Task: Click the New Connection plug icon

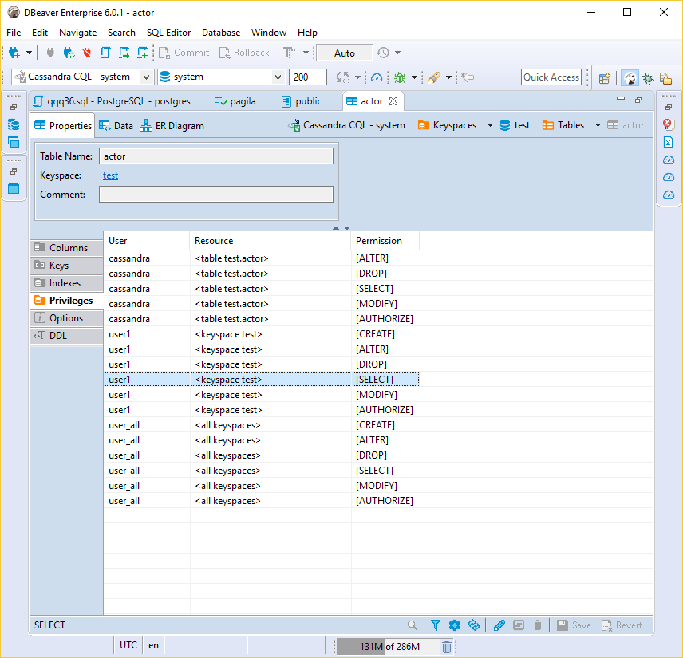Action: (14, 53)
